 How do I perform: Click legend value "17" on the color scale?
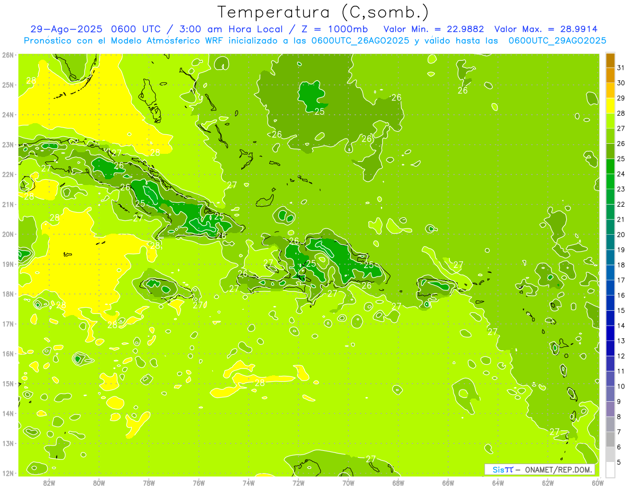click(x=621, y=280)
